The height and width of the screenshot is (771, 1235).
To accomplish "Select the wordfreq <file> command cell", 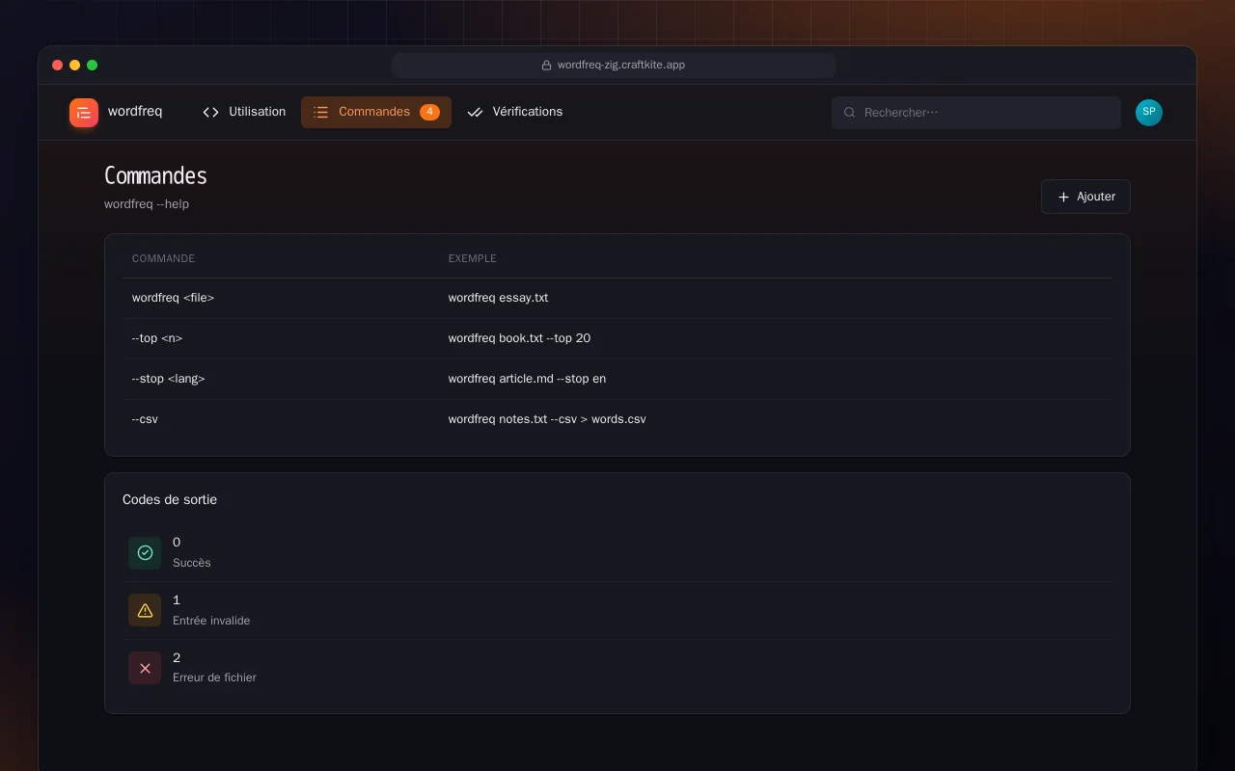I will click(174, 298).
